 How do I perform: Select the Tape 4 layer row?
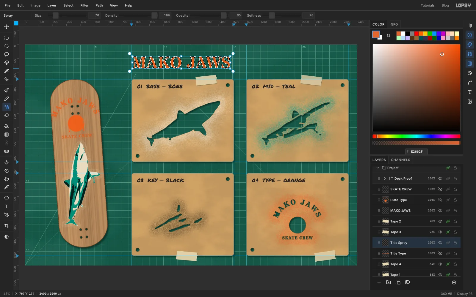(416, 264)
